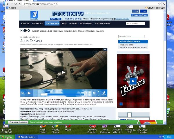Viewport: 174px width, 139px height.
Task: Toggle fullscreen mode in the video player
Action: pyautogui.click(x=94, y=93)
